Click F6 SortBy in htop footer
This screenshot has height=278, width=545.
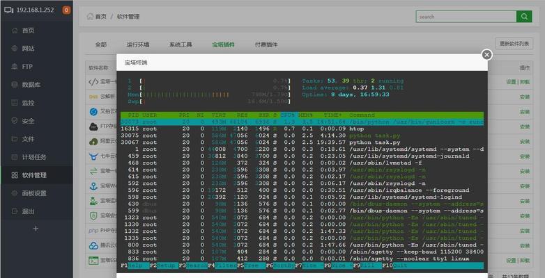pyautogui.click(x=279, y=265)
